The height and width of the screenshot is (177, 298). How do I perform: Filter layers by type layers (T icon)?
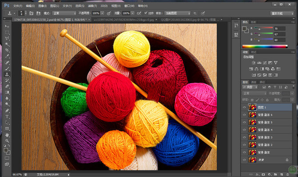(275, 87)
